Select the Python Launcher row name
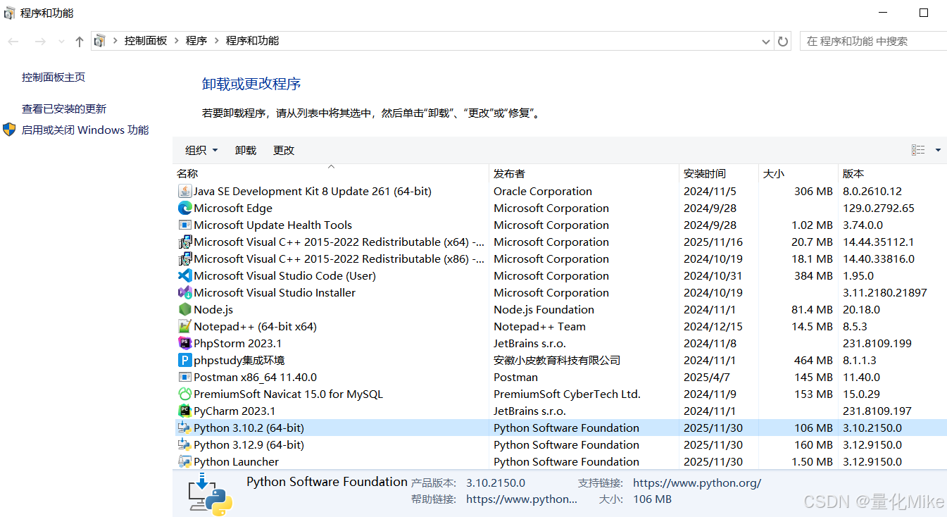This screenshot has height=517, width=947. click(237, 461)
